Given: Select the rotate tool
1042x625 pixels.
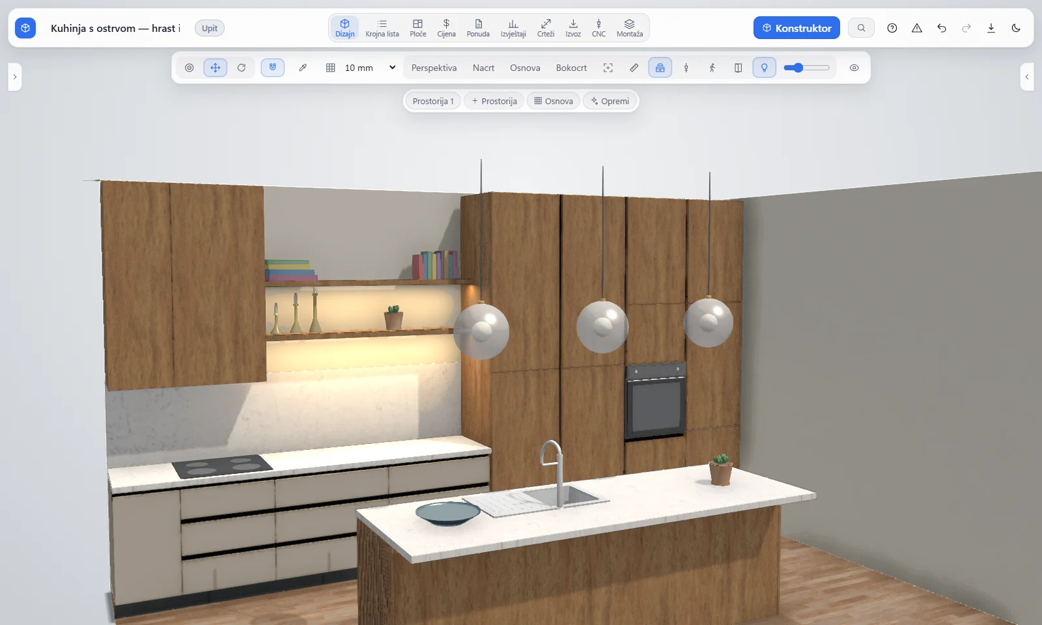Looking at the screenshot, I should click(242, 68).
